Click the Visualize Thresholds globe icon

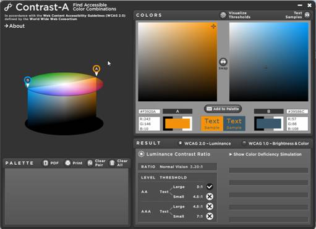(223, 15)
